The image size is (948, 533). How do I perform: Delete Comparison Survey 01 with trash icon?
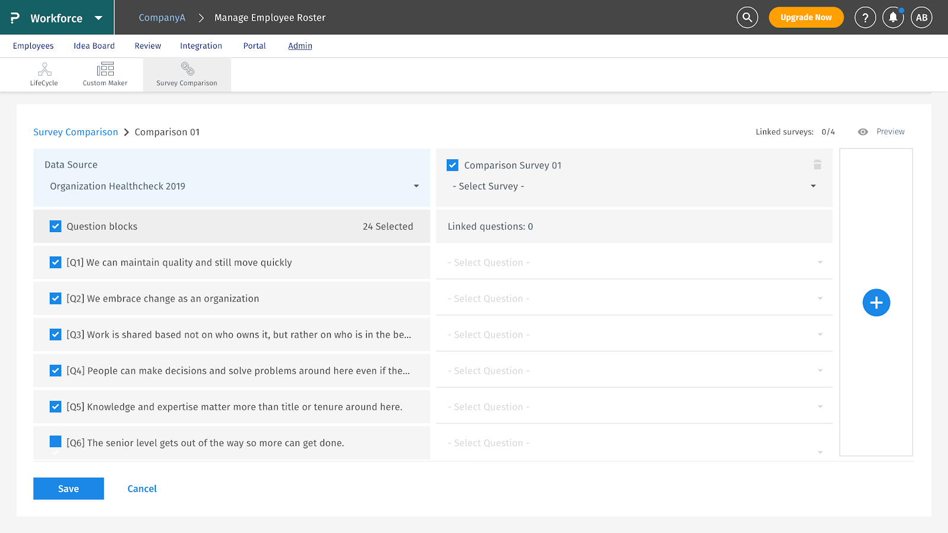[x=817, y=165]
